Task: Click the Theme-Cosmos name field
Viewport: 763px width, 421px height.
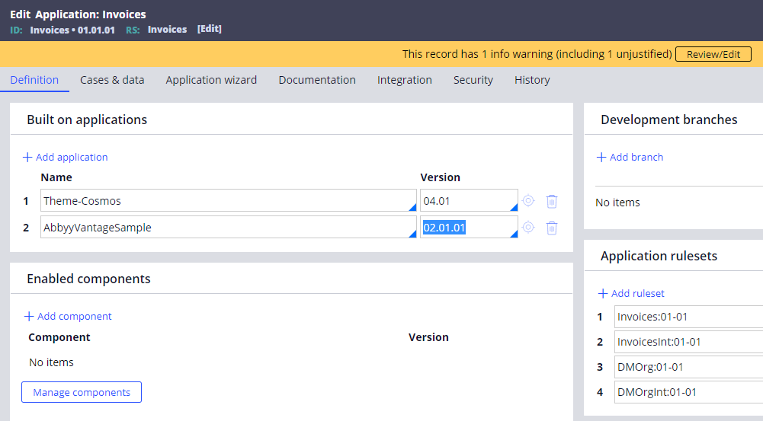Action: coord(228,200)
